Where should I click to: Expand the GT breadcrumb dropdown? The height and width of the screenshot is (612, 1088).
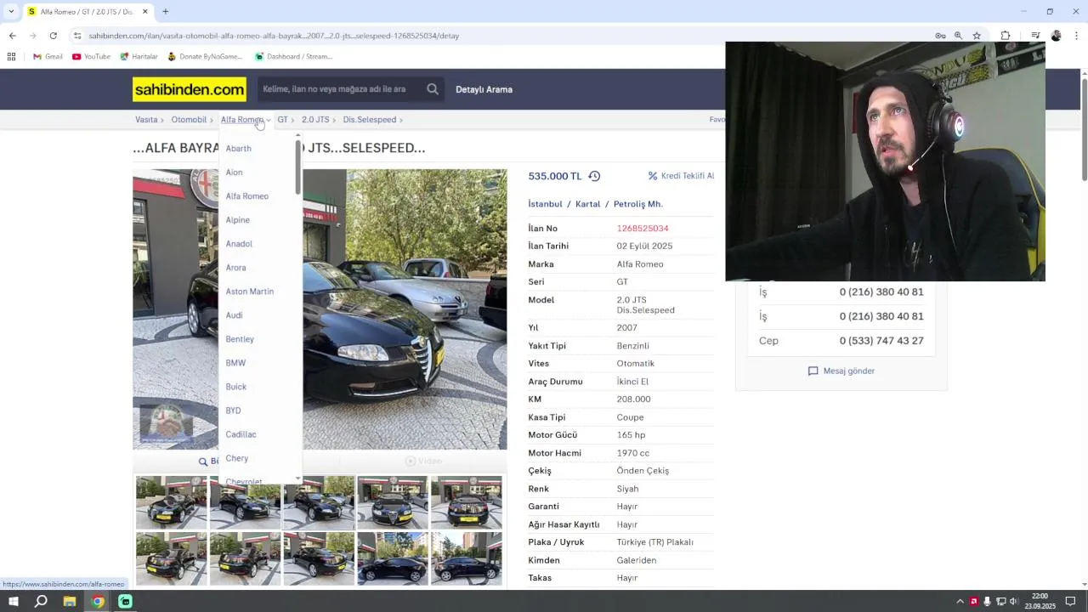292,120
